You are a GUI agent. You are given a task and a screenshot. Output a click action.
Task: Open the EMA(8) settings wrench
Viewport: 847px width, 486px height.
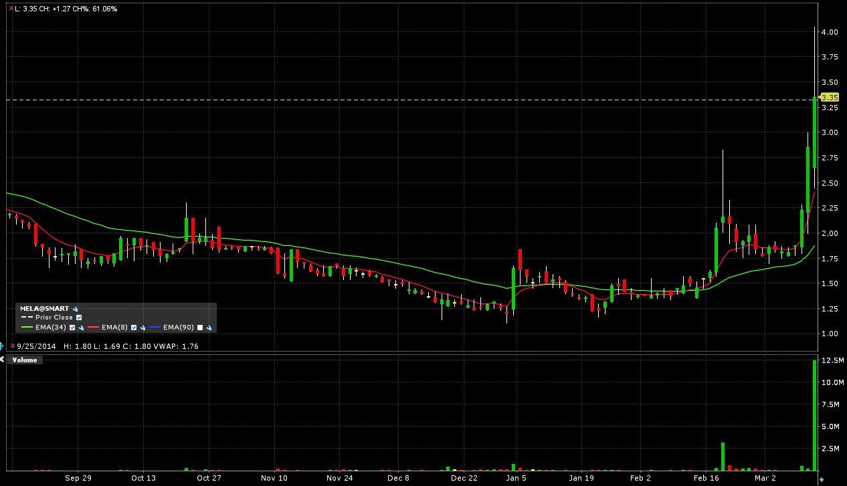click(143, 328)
